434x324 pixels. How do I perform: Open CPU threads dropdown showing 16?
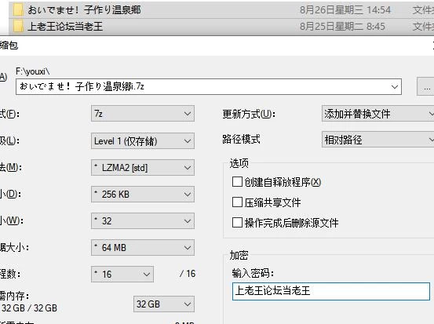122,275
